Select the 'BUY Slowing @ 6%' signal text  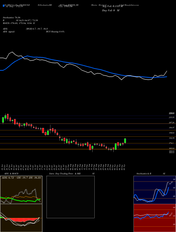pos(55,32)
